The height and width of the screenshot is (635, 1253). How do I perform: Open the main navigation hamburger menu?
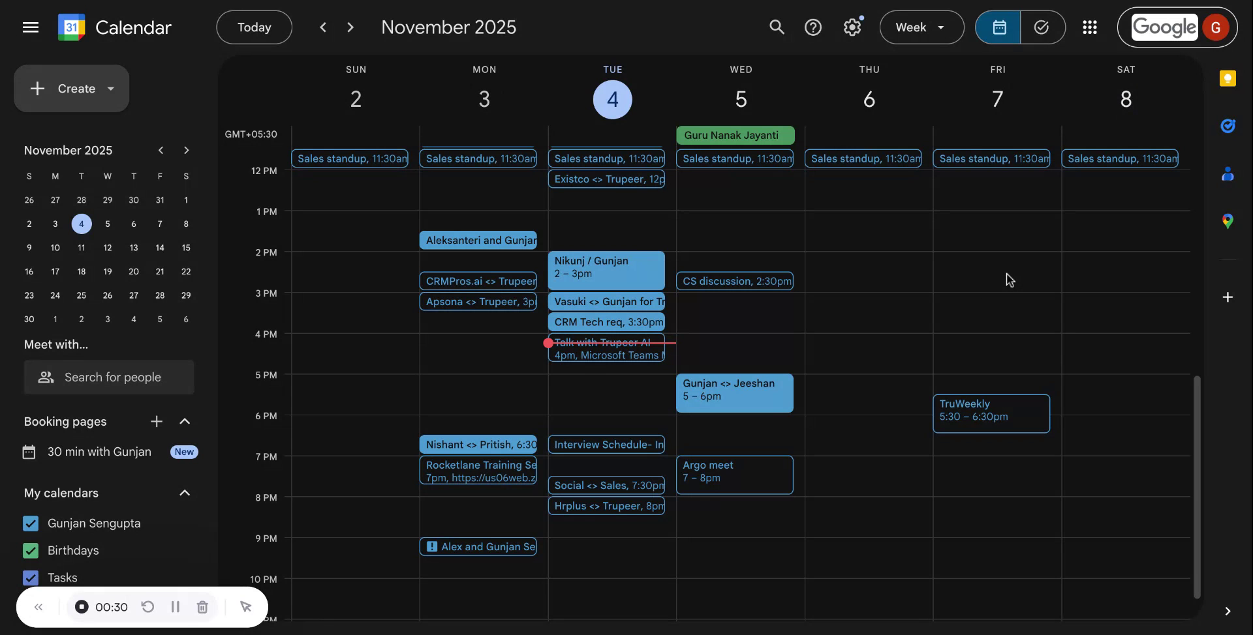click(x=31, y=27)
